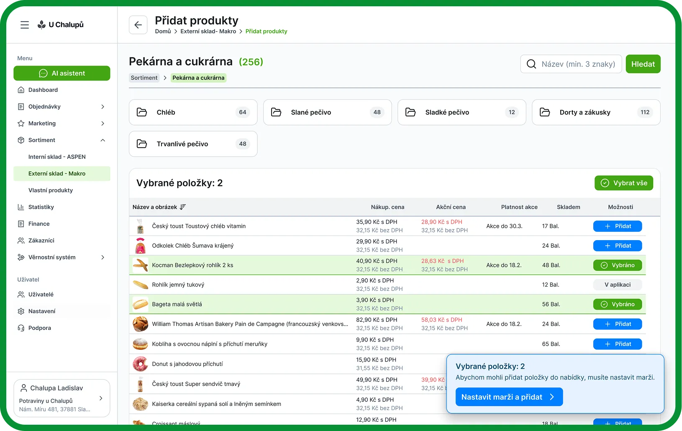The width and height of the screenshot is (682, 431).
Task: Click the search magnifier icon
Action: (531, 64)
